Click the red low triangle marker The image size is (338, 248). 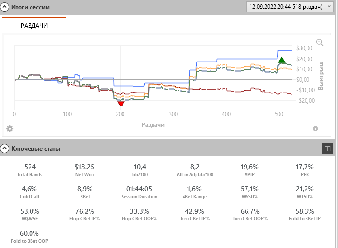[121, 103]
